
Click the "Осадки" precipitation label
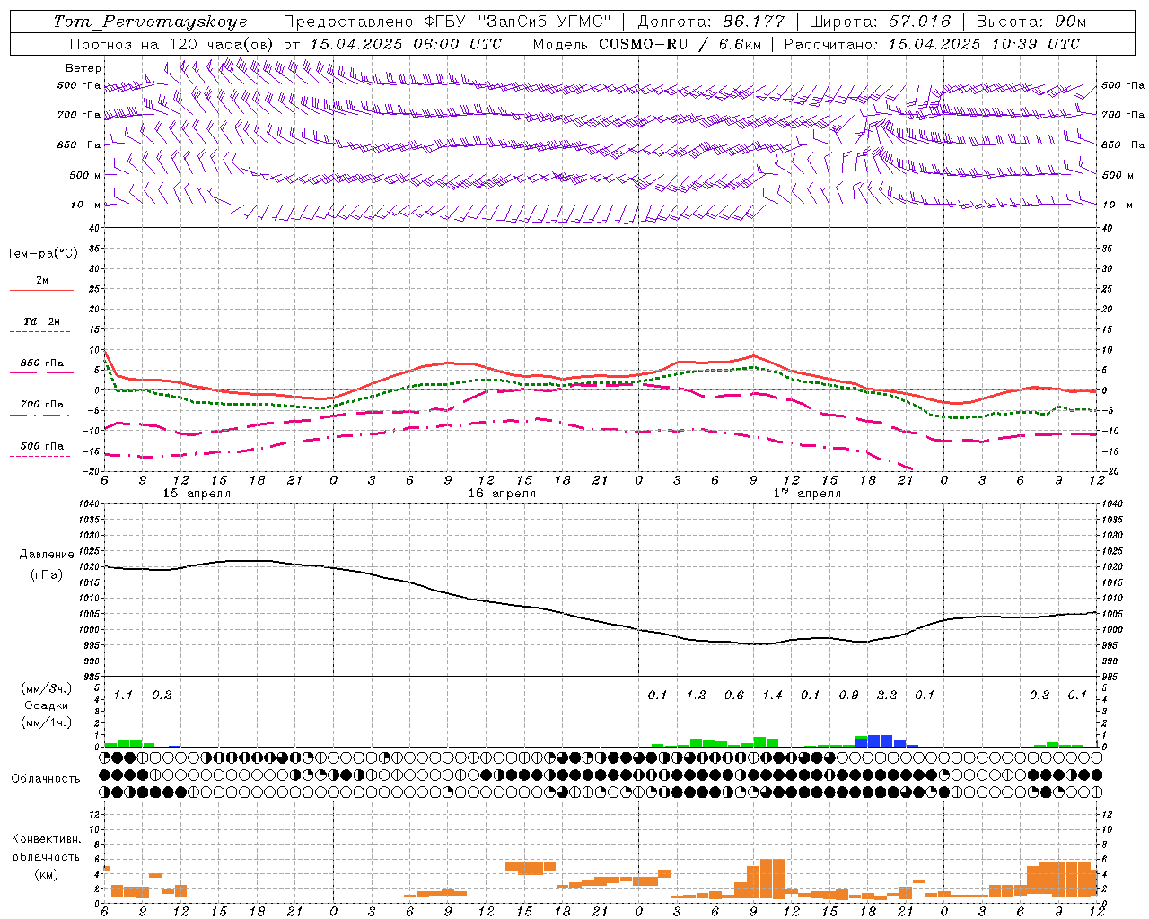46,705
